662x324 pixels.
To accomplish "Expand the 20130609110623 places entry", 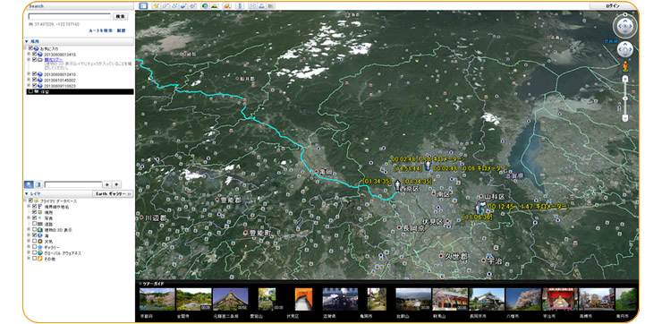I will coord(29,85).
